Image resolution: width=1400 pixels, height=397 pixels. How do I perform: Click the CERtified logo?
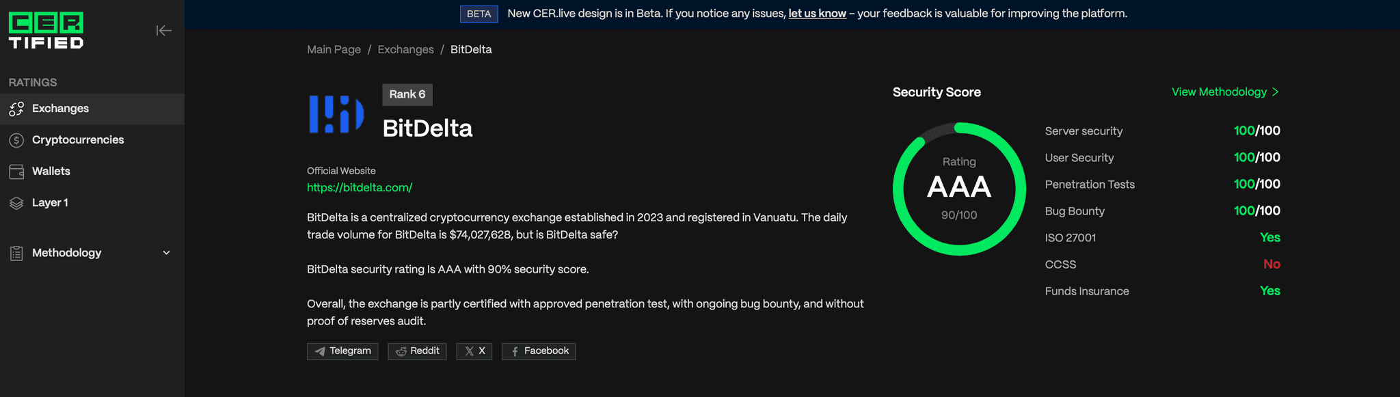click(46, 30)
